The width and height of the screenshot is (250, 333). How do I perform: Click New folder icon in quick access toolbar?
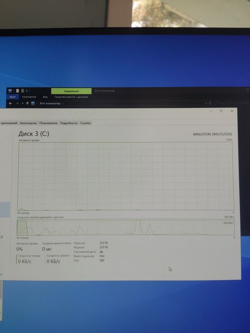tap(22, 91)
